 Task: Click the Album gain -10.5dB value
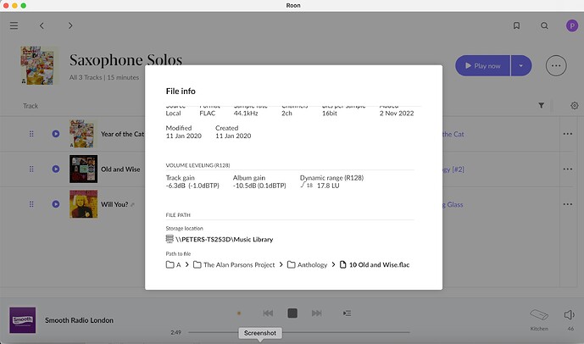coord(259,186)
